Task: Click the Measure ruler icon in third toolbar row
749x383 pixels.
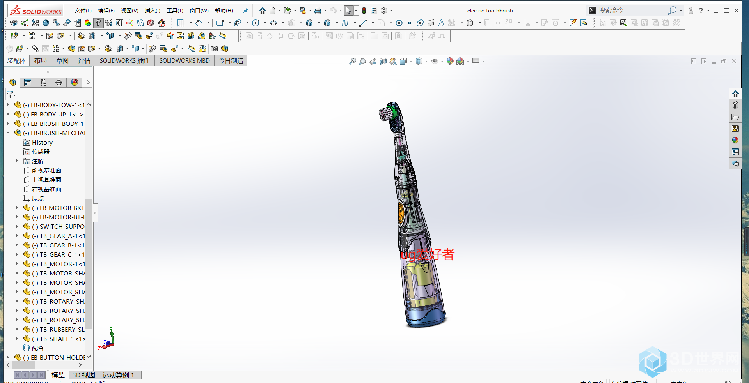Action: tap(192, 49)
